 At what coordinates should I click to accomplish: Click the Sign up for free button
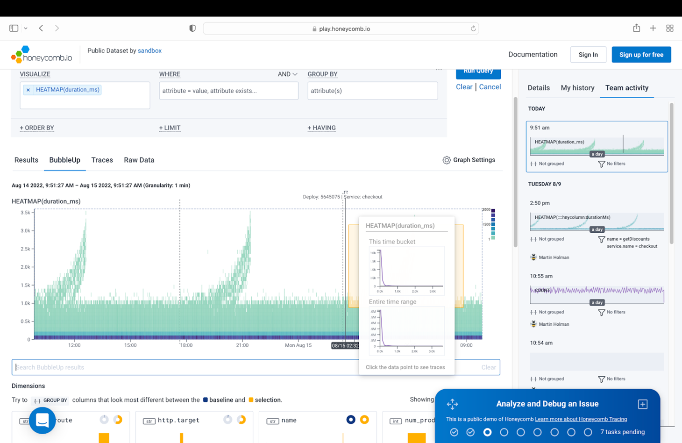(x=641, y=54)
